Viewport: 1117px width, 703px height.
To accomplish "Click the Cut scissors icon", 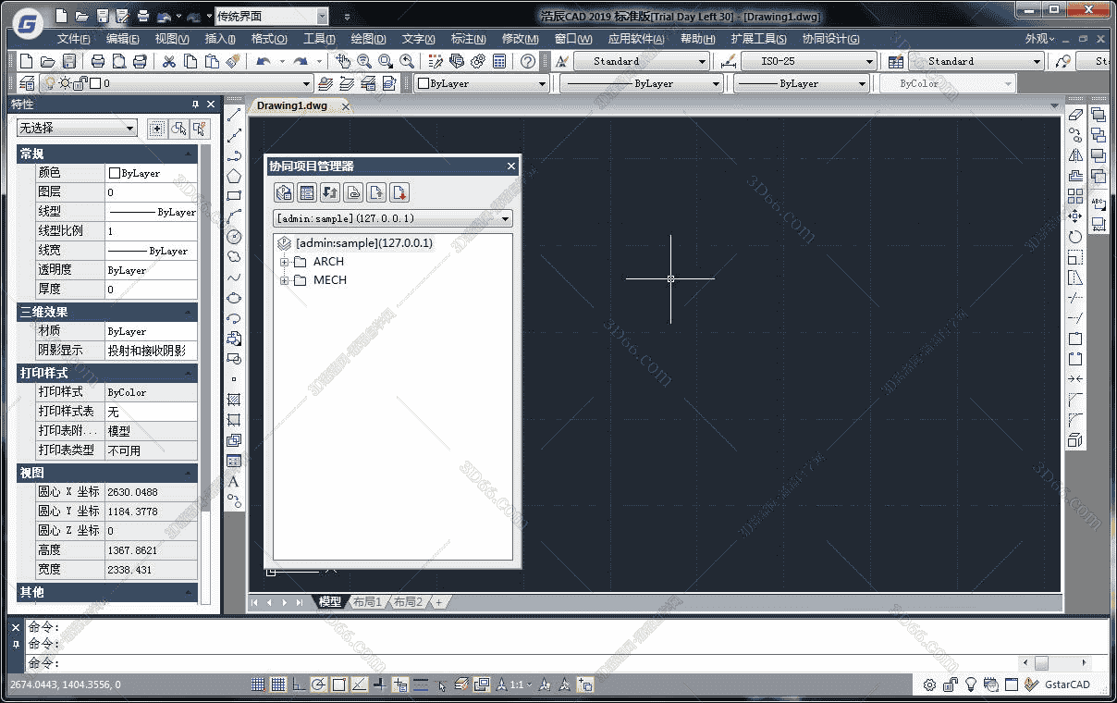I will tap(168, 61).
